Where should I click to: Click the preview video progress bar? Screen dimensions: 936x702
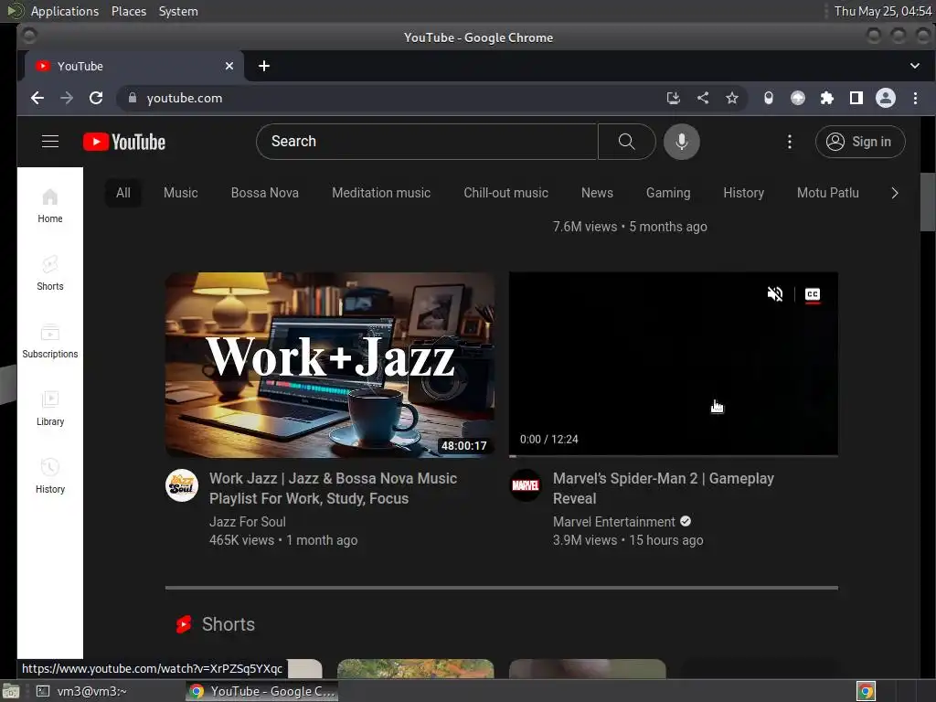674,456
